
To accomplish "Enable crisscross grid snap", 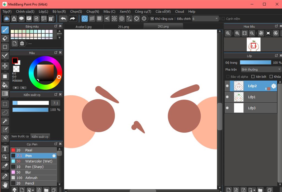I will 99,18.
